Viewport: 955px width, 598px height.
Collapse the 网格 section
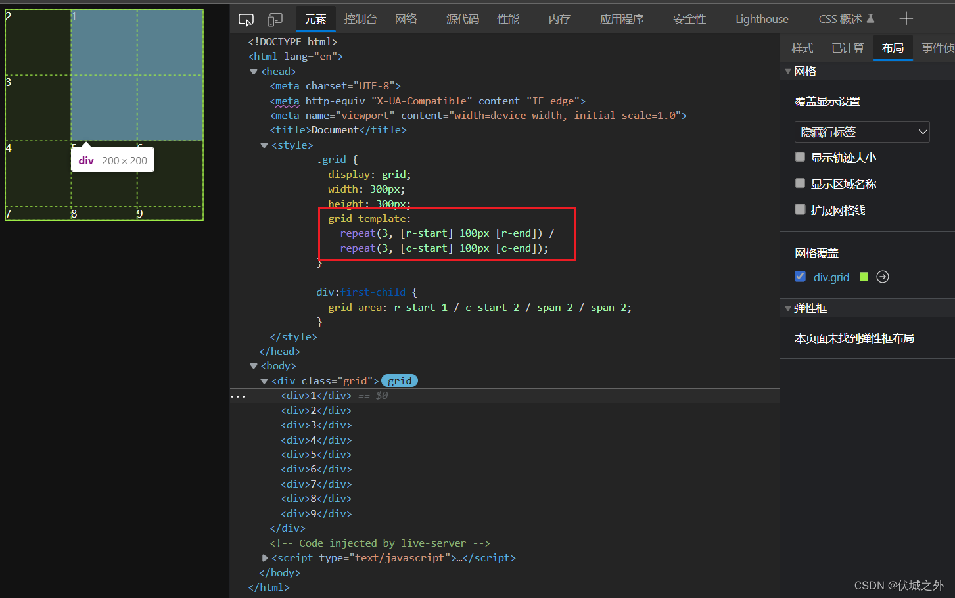(788, 71)
